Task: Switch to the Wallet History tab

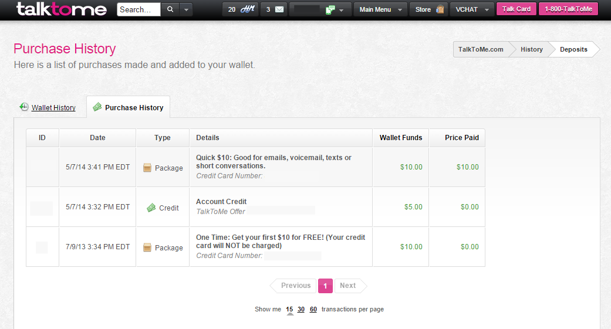Action: point(53,108)
